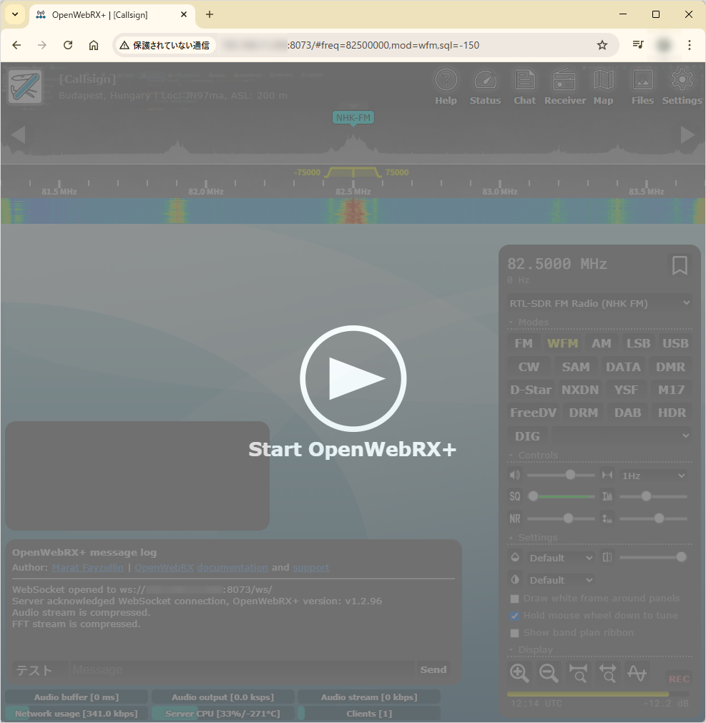Open the Map view
Viewport: 706px width, 723px height.
pos(603,86)
